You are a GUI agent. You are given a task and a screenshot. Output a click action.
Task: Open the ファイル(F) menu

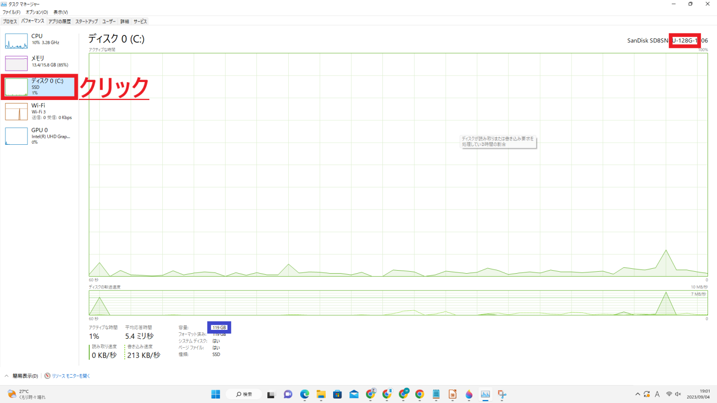tap(11, 12)
